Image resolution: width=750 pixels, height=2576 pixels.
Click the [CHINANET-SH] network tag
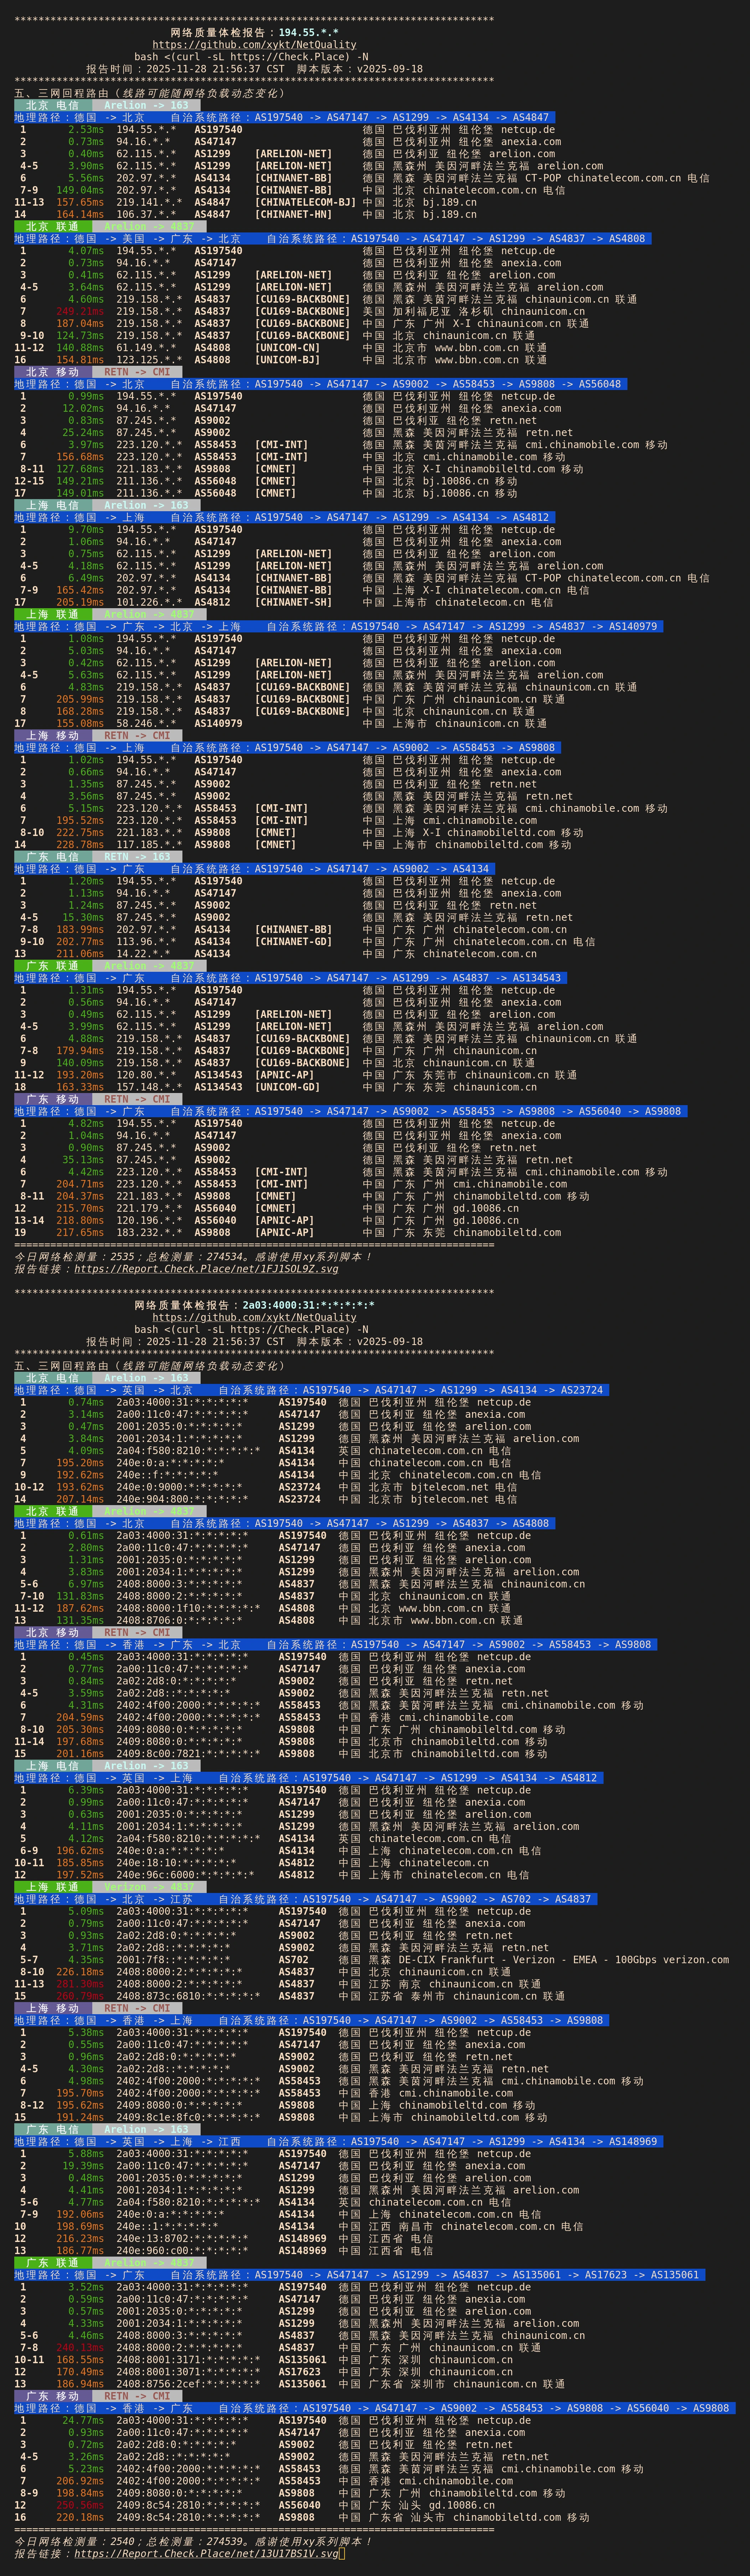point(293,602)
